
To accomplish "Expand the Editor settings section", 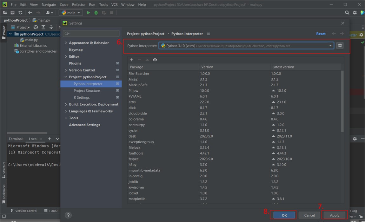I will [x=66, y=56].
